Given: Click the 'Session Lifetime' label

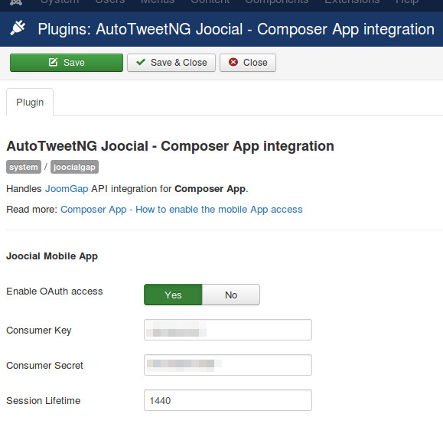Looking at the screenshot, I should 43,401.
